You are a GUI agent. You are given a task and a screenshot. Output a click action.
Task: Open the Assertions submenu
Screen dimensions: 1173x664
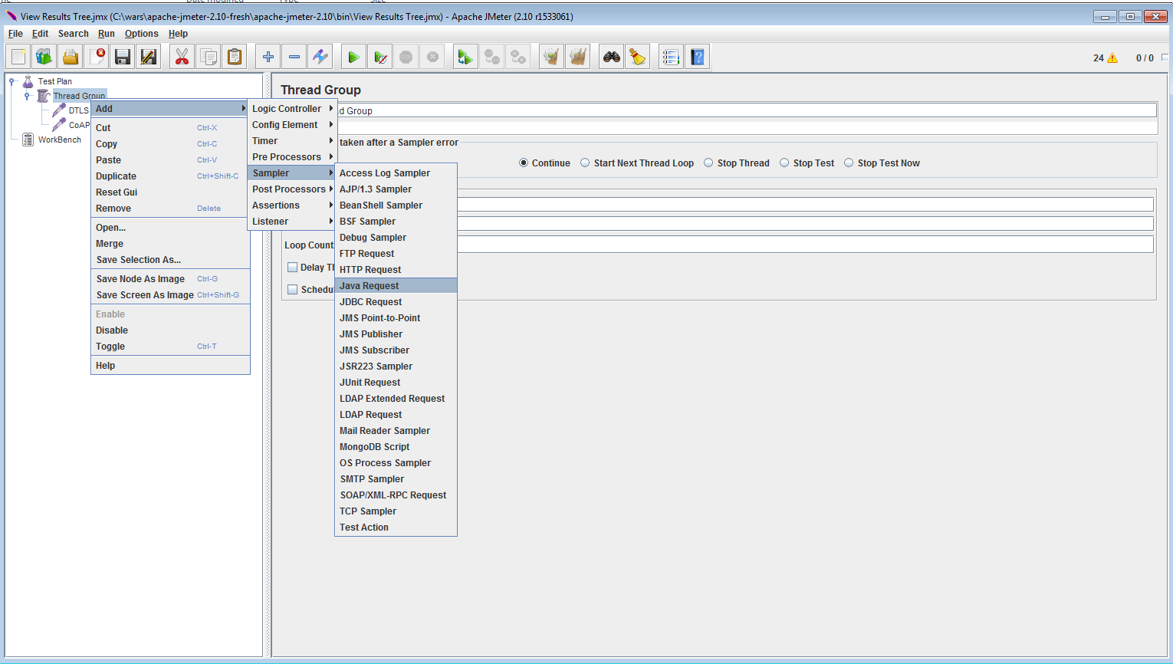click(x=293, y=205)
